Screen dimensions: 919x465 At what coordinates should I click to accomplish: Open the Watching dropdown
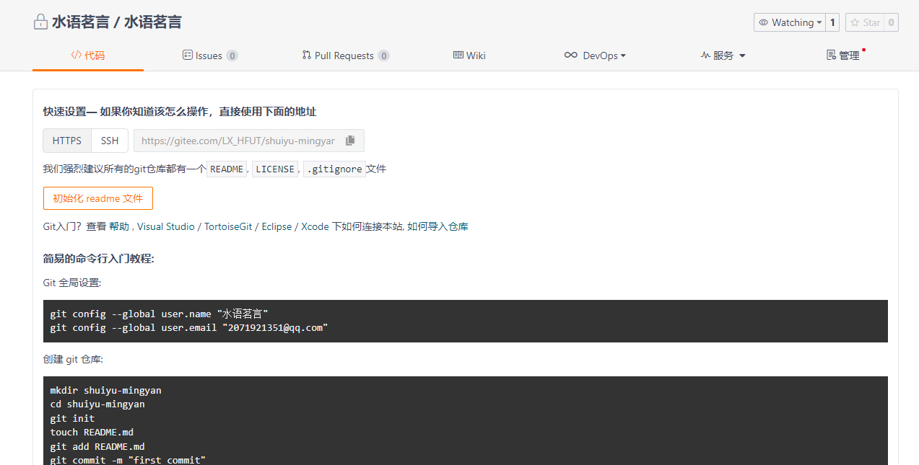790,22
